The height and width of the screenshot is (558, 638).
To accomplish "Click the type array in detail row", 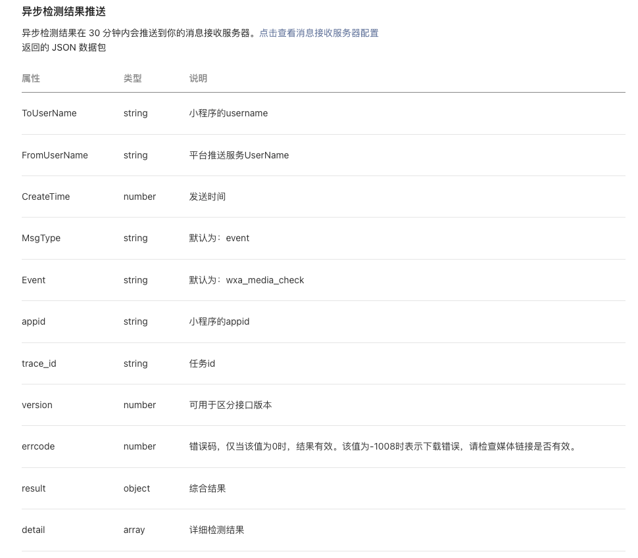I will (134, 530).
